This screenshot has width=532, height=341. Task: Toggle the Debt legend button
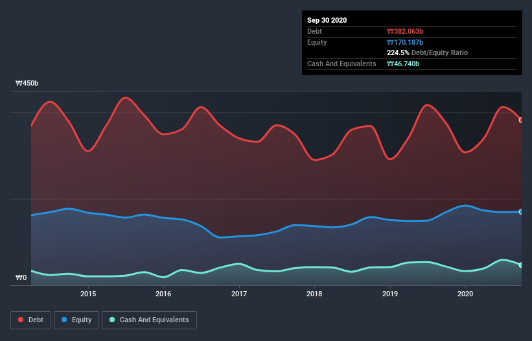point(30,320)
